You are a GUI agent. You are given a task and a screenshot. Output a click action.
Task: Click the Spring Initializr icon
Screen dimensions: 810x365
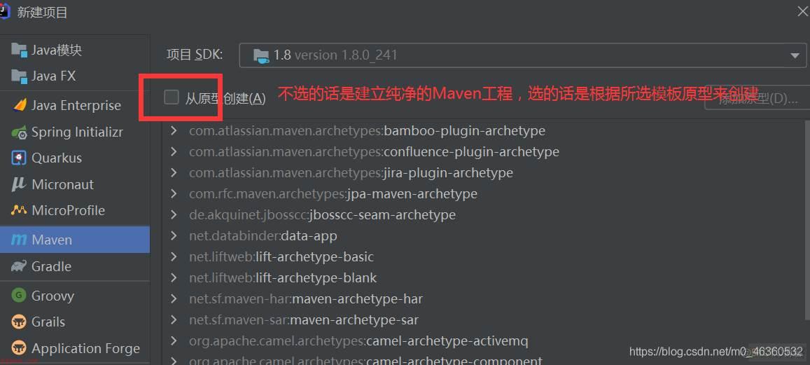pyautogui.click(x=19, y=132)
